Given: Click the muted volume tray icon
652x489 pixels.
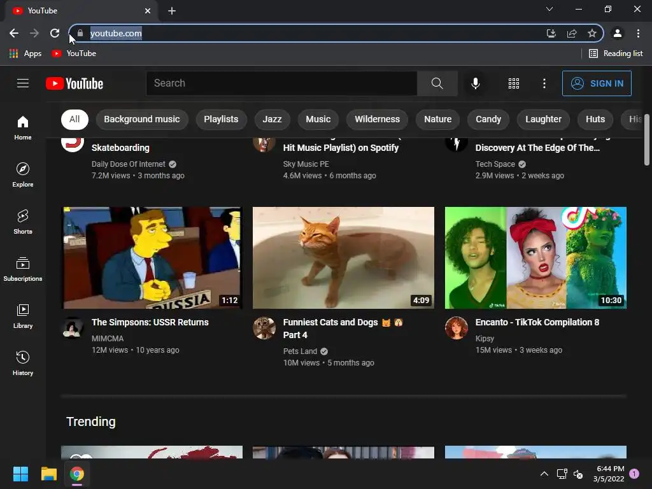Looking at the screenshot, I should click(578, 474).
